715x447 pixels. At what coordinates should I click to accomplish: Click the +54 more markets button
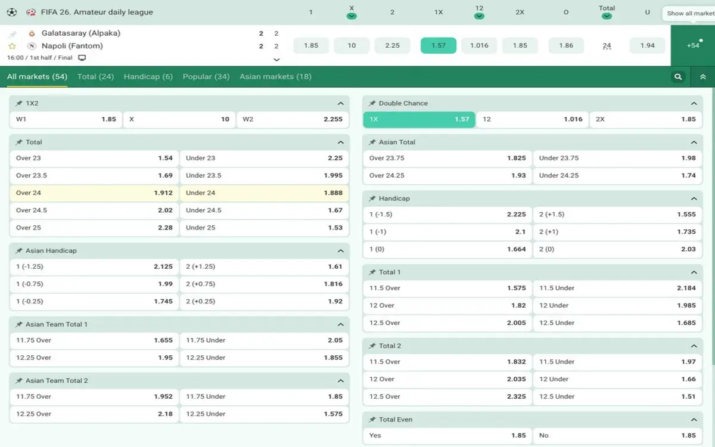pos(692,45)
